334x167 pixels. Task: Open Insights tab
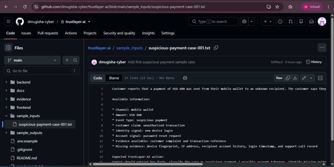click(x=148, y=33)
